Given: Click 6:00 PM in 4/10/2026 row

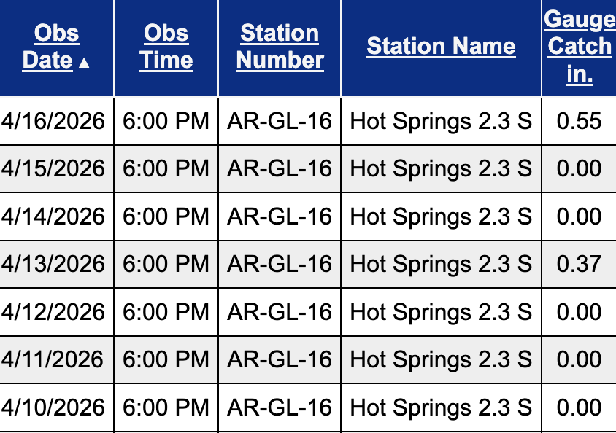Looking at the screenshot, I should pos(166,407).
